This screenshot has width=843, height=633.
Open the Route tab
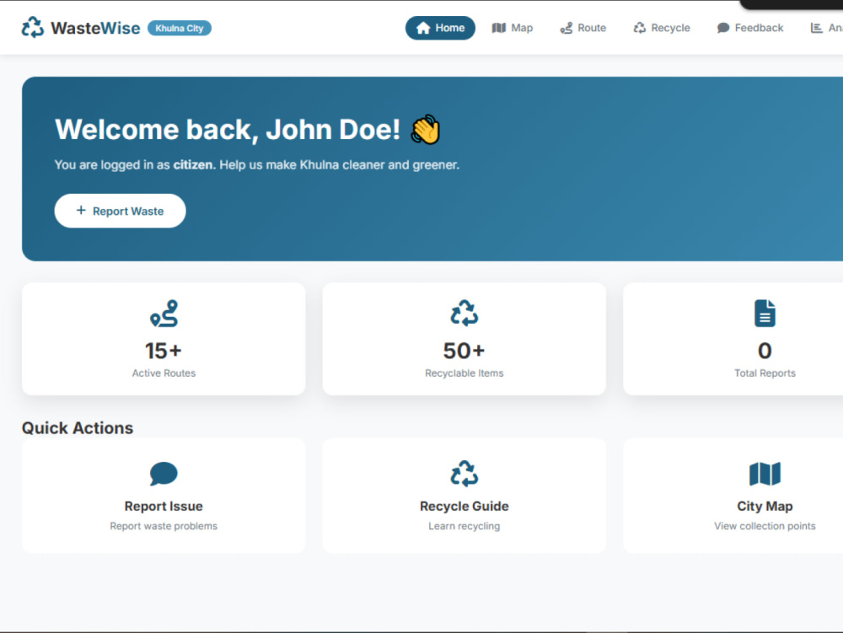(x=583, y=28)
